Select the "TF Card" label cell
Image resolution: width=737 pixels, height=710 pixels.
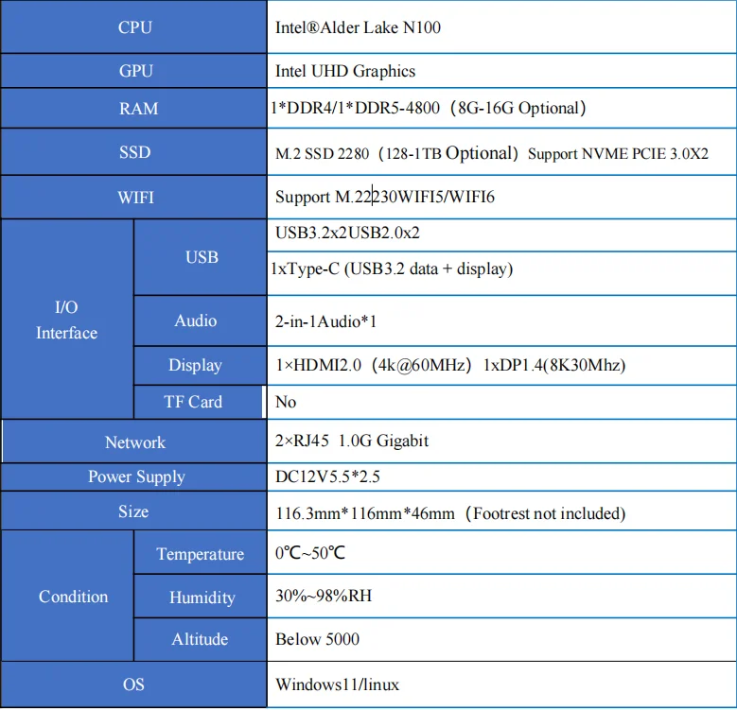tap(199, 402)
